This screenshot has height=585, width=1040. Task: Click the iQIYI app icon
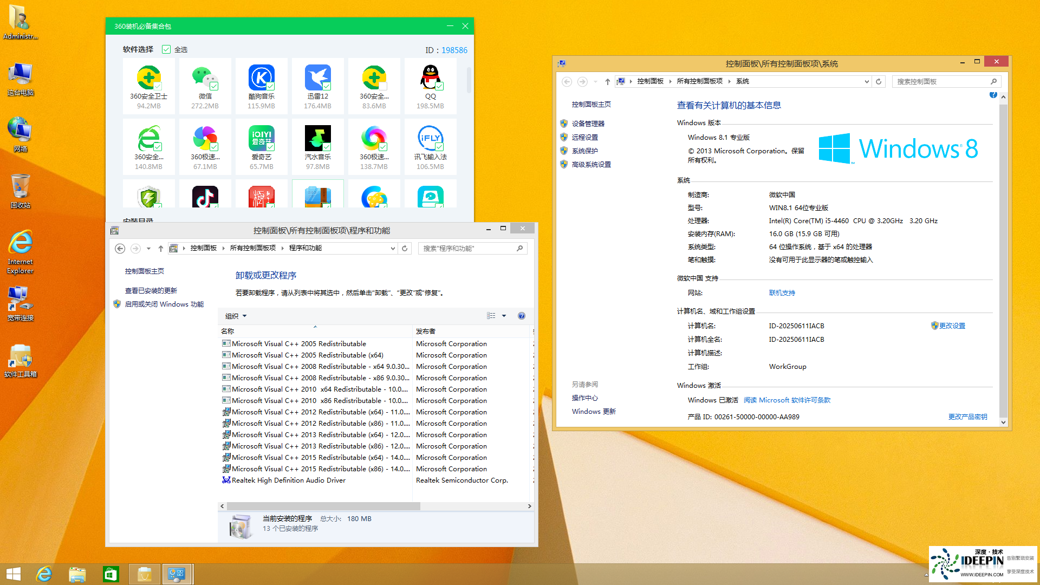pyautogui.click(x=261, y=138)
